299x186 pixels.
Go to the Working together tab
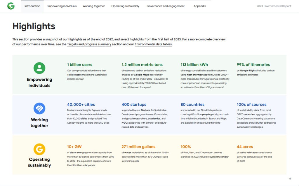[x=94, y=6]
